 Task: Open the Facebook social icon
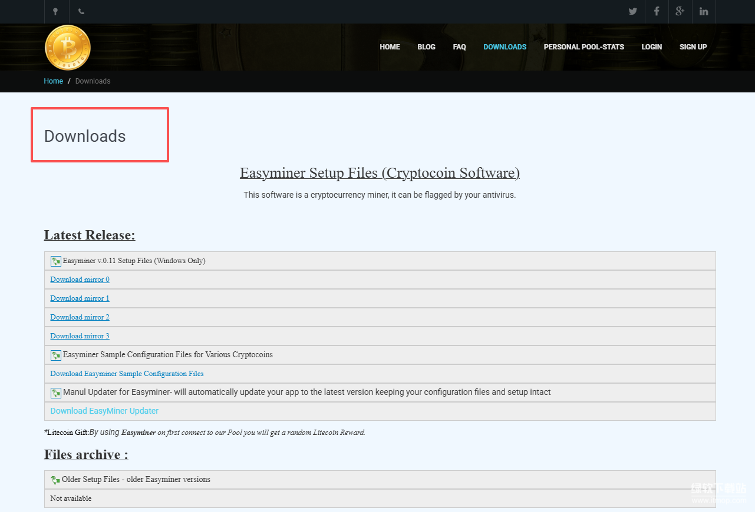coord(657,12)
